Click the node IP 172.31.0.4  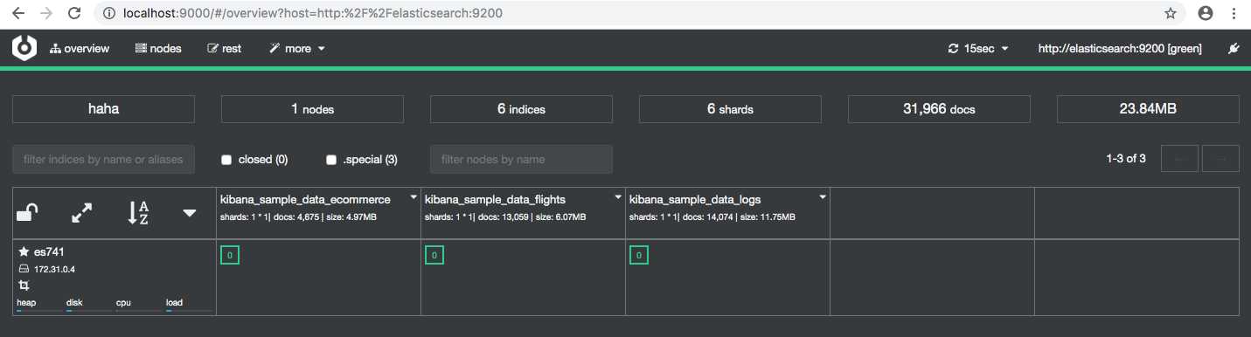54,270
